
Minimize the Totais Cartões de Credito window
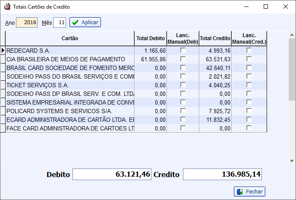(x=246, y=6)
